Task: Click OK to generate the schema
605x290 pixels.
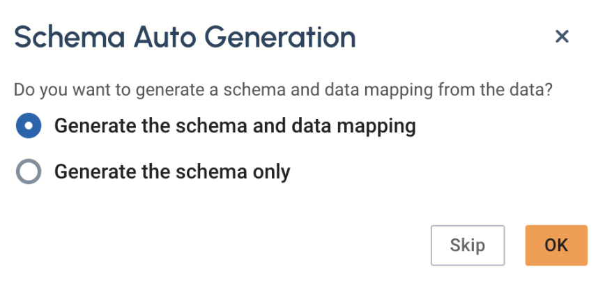Action: [x=556, y=245]
